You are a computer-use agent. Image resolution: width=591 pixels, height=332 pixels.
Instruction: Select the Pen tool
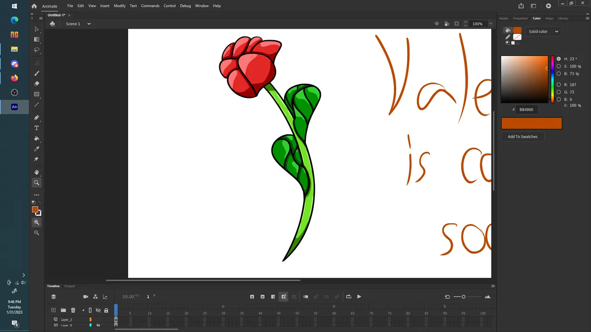pyautogui.click(x=36, y=118)
